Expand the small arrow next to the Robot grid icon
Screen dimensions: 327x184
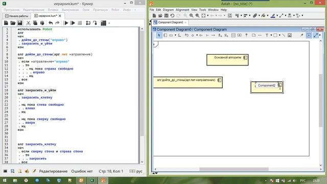(109, 23)
